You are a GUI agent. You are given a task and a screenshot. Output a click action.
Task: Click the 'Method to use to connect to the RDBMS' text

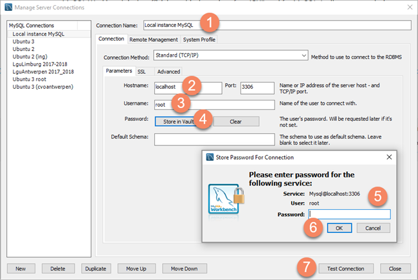pos(356,57)
